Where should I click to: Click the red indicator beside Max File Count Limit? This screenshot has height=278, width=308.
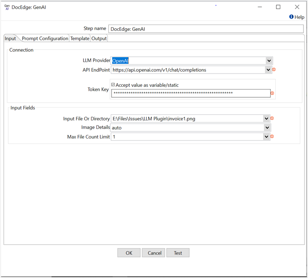[x=272, y=137]
